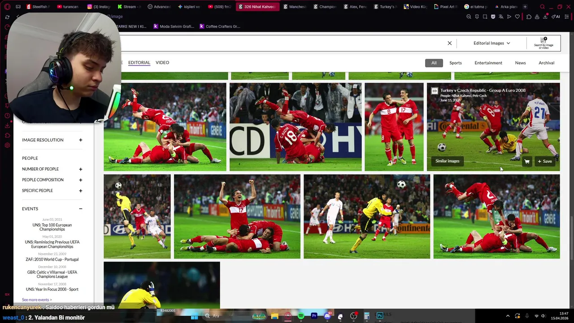The image size is (574, 323).
Task: Click the ad-blocker shield icon
Action: [x=493, y=17]
